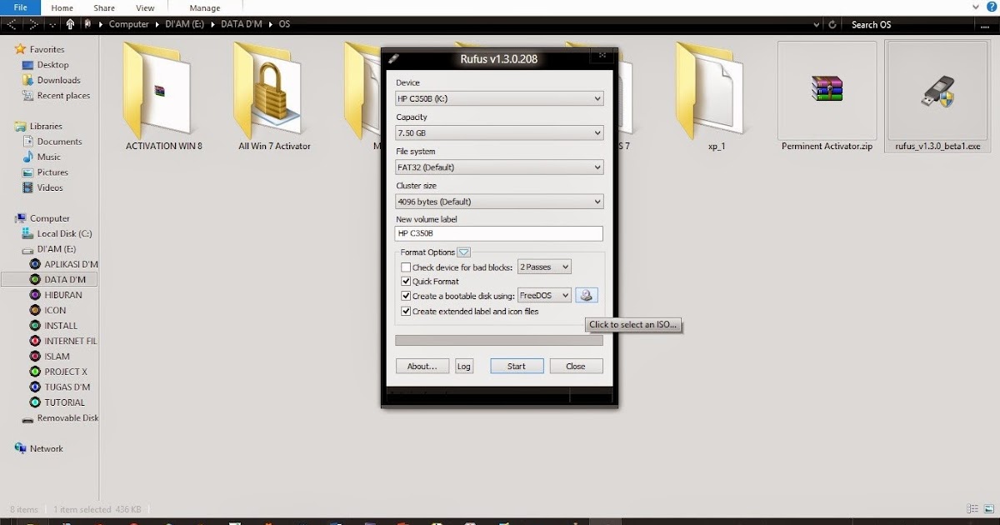Click the Local Disk (C:) drive icon

(x=29, y=234)
